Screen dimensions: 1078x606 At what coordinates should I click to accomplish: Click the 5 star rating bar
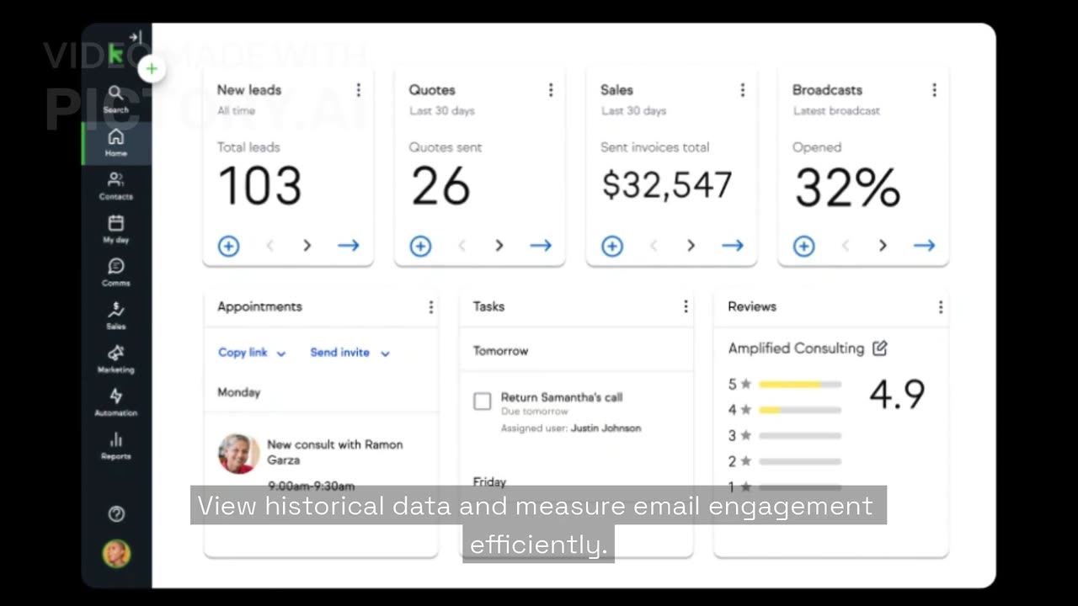click(799, 385)
